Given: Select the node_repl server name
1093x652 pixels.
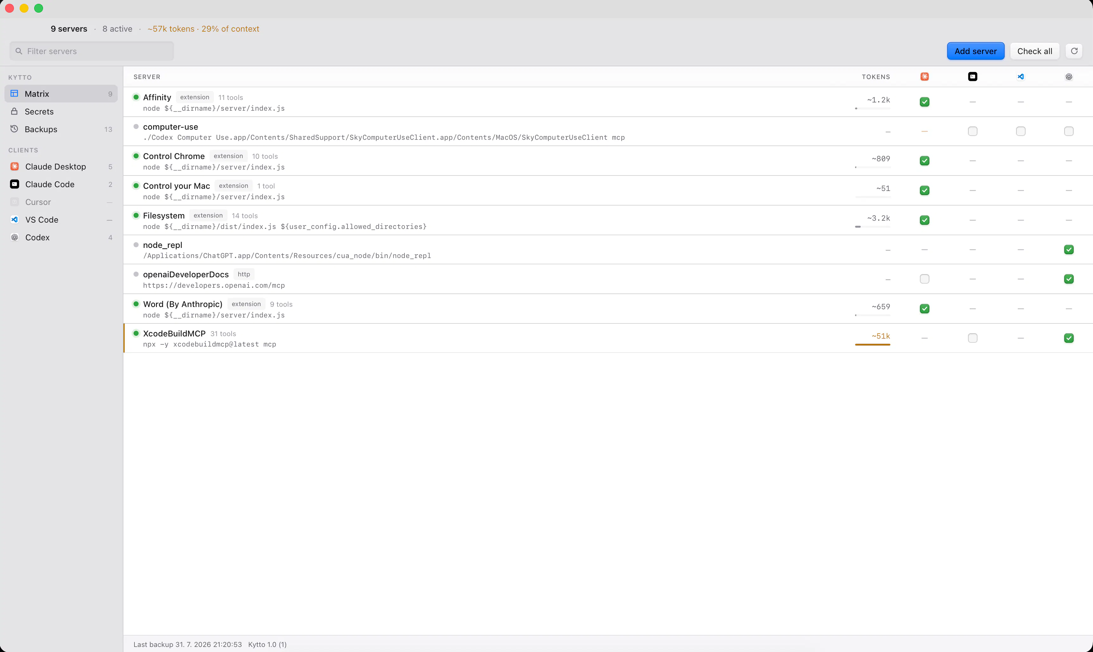Looking at the screenshot, I should coord(162,245).
